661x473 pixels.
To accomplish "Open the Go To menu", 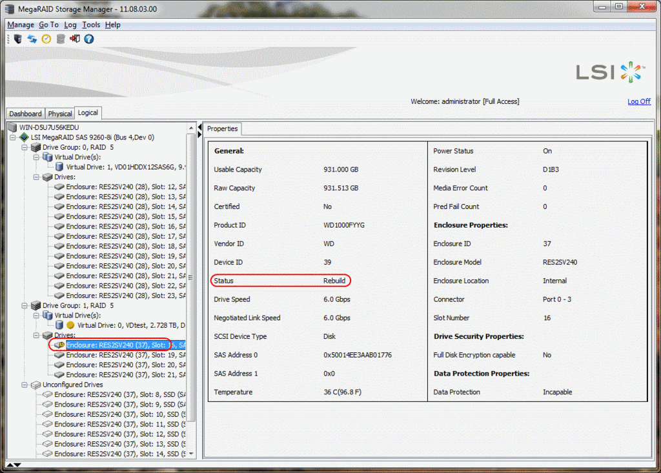I will tap(49, 25).
